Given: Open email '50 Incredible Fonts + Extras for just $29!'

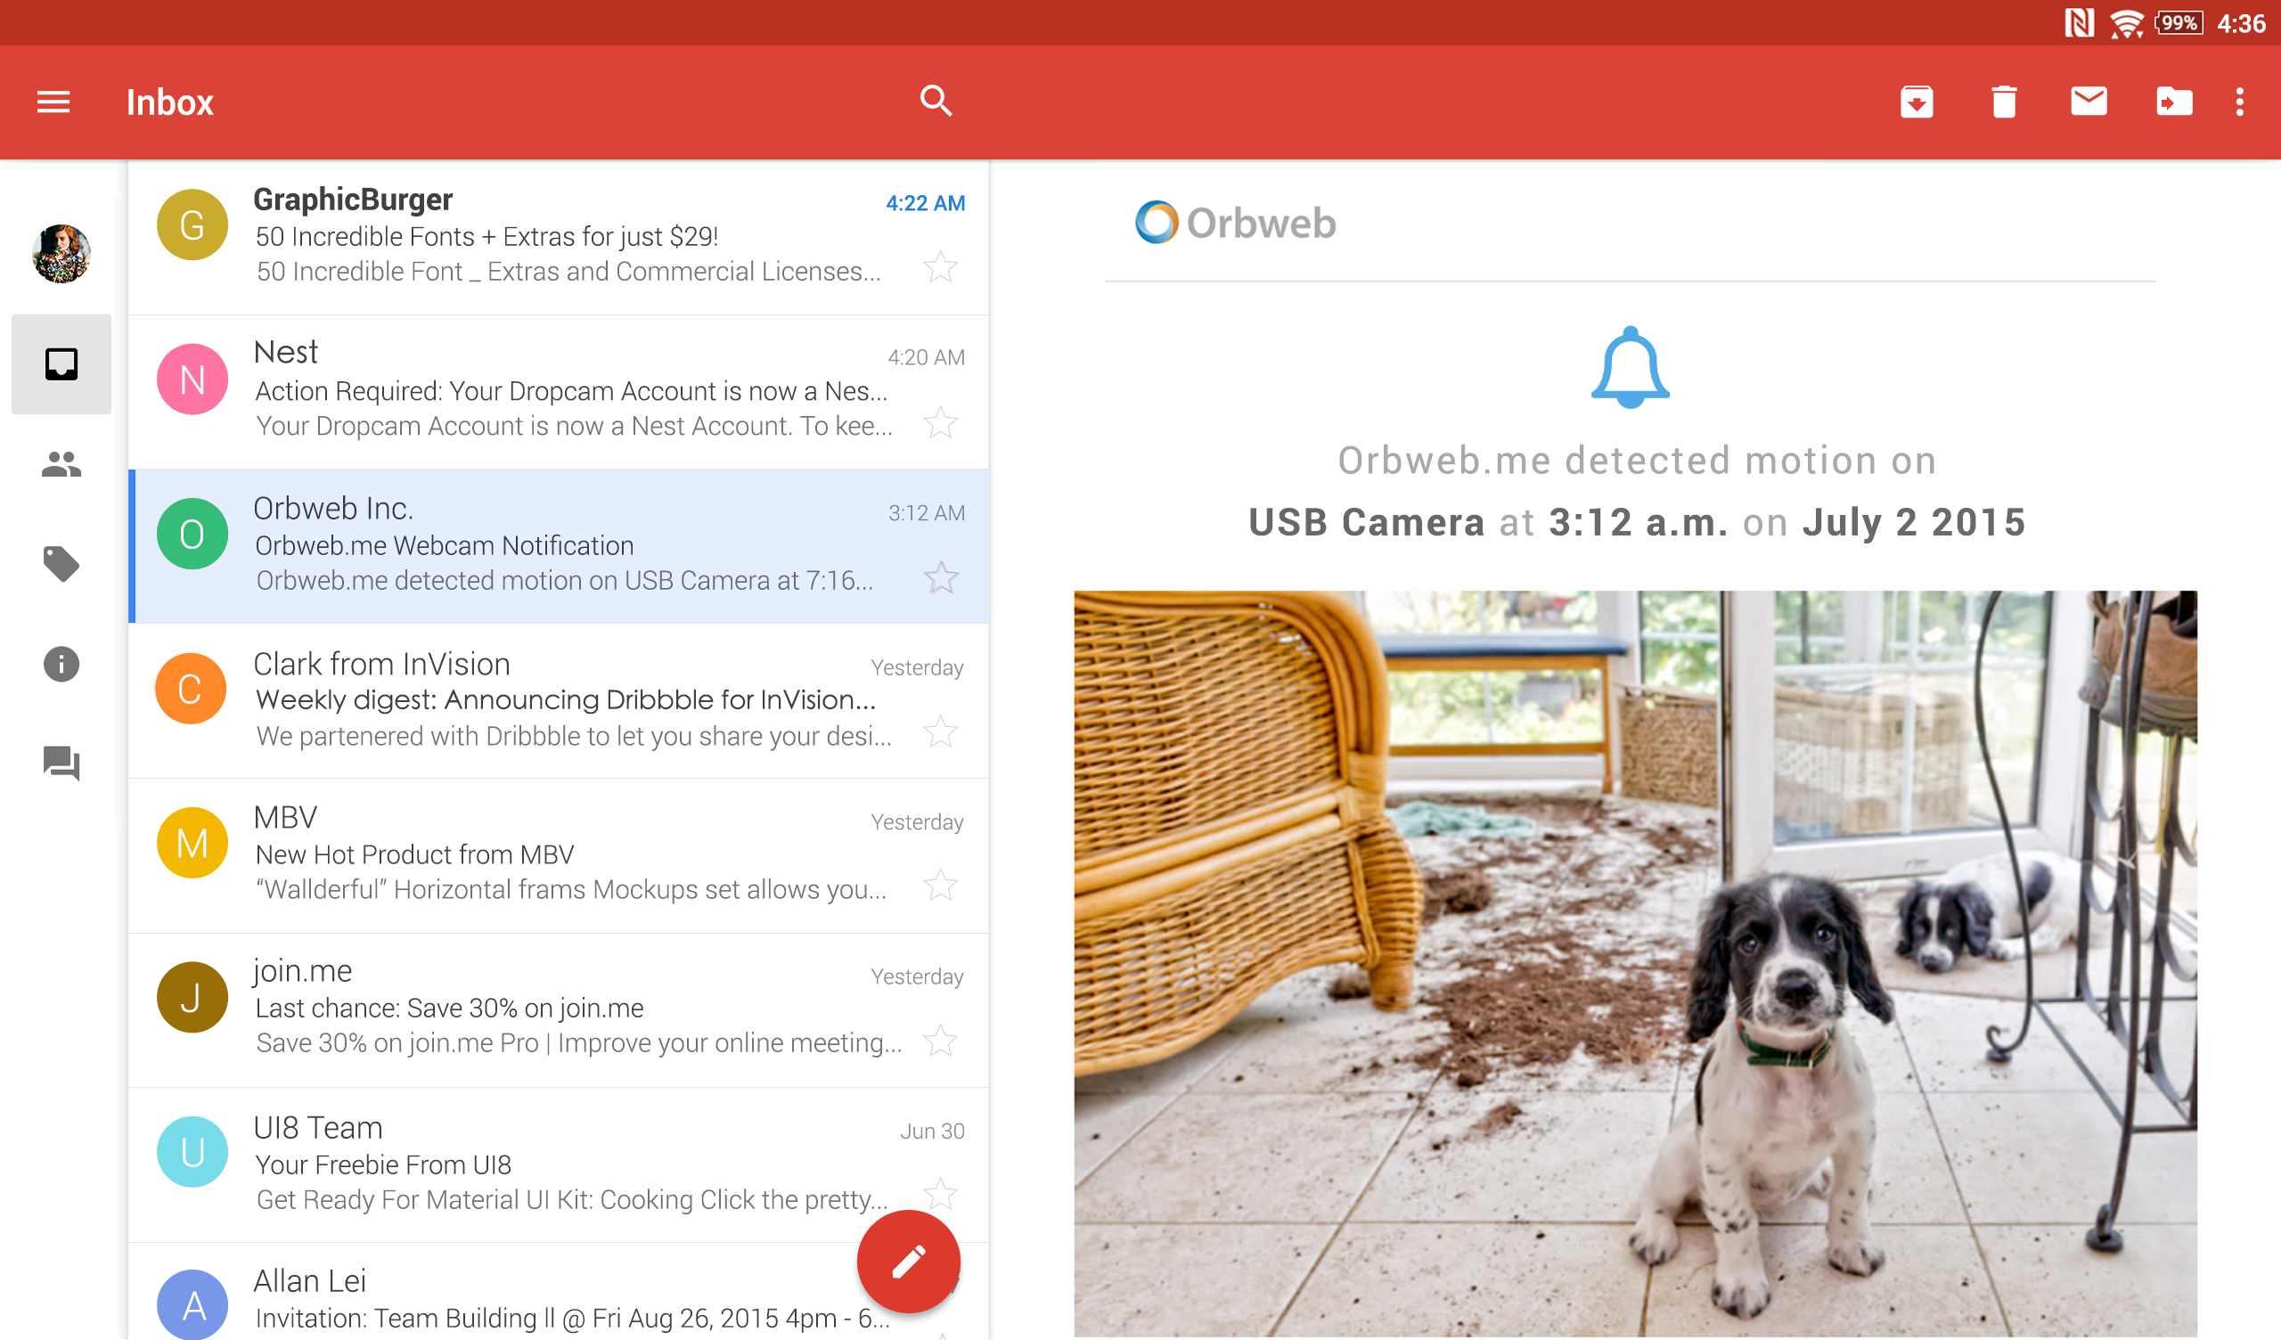Looking at the screenshot, I should point(559,238).
